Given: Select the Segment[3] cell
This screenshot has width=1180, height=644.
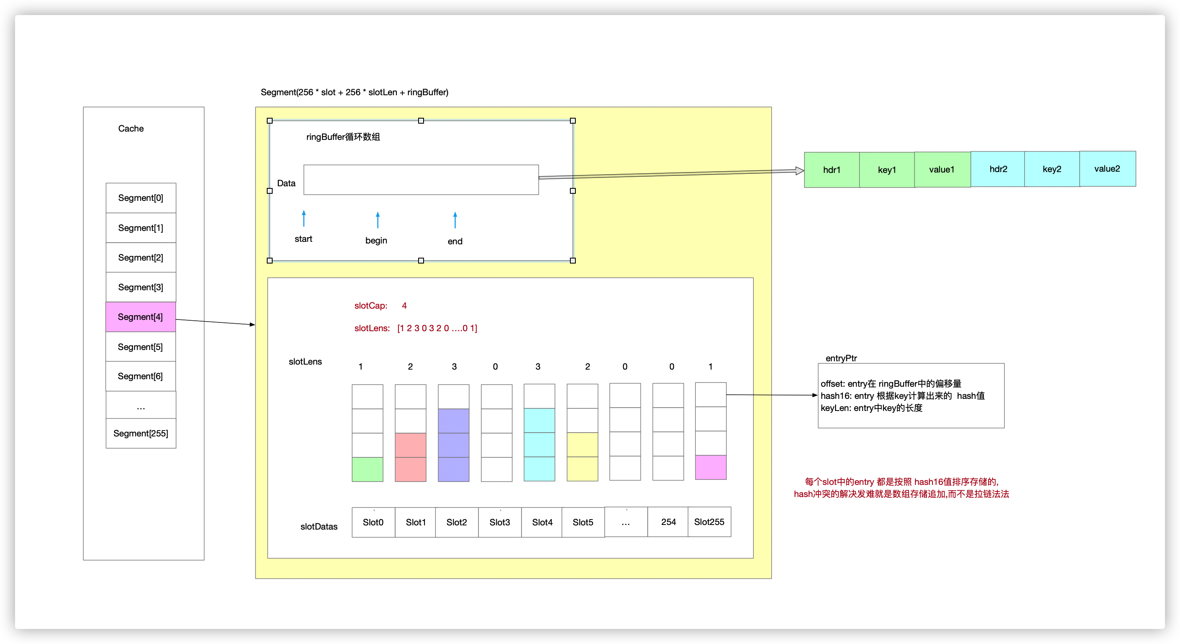Looking at the screenshot, I should [140, 287].
